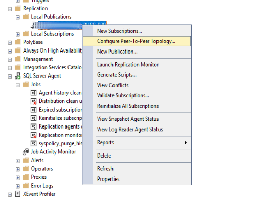Collapse the Jobs node
The width and height of the screenshot is (270, 205).
pyautogui.click(x=18, y=85)
